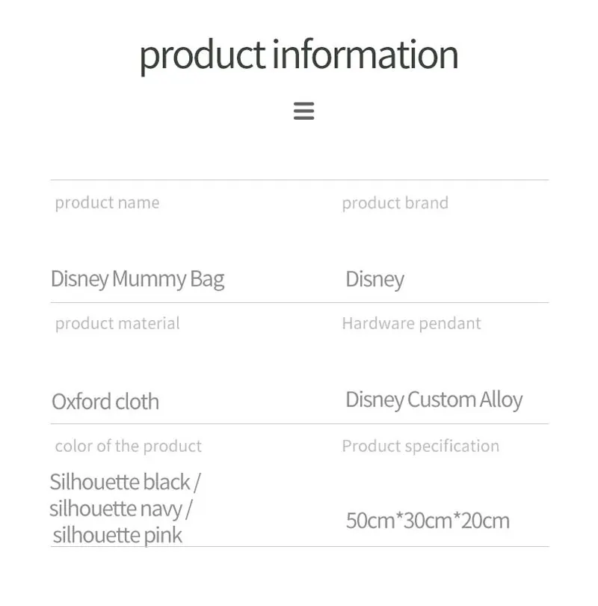Select the product material label

pyautogui.click(x=117, y=323)
